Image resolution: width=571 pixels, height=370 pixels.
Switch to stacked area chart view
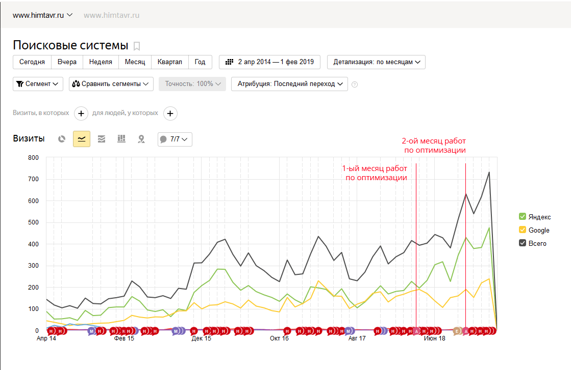pos(102,139)
